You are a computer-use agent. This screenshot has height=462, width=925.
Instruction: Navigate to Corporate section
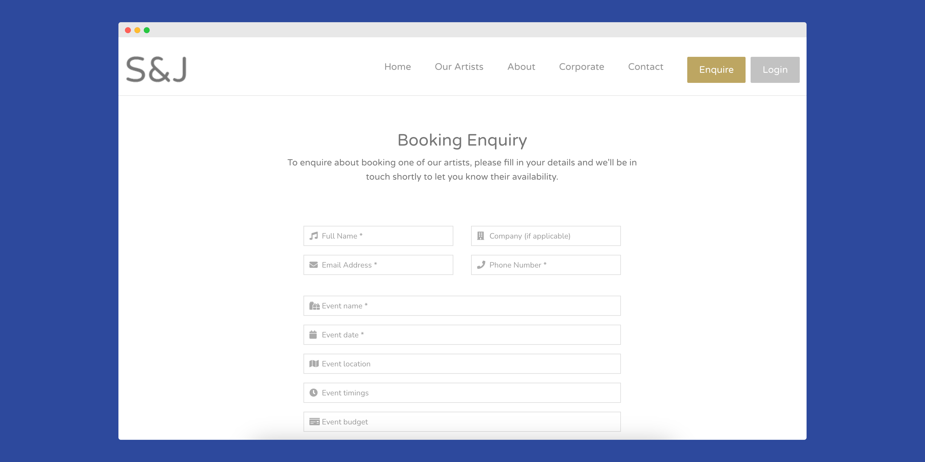coord(581,67)
